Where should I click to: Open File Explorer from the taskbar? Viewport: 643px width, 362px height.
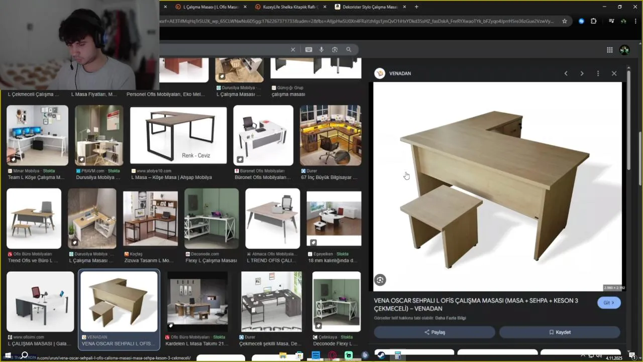(283, 355)
